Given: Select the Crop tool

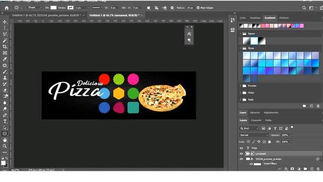Looking at the screenshot, I should [x=5, y=47].
